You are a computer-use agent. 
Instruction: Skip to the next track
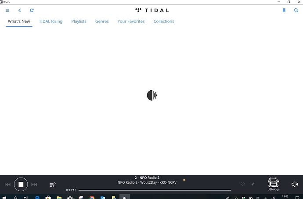pos(34,185)
